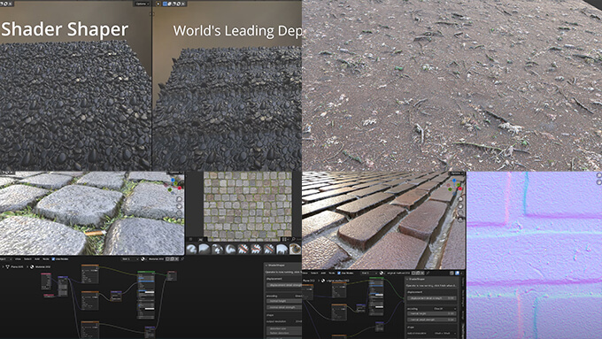
Task: Open Options dropdown in Shader Shaper pebbles viewport
Action: point(142,4)
